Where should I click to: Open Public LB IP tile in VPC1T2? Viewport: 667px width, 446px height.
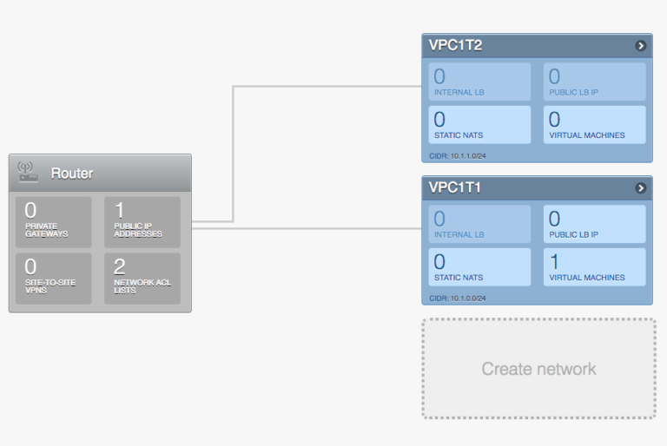[x=595, y=82]
